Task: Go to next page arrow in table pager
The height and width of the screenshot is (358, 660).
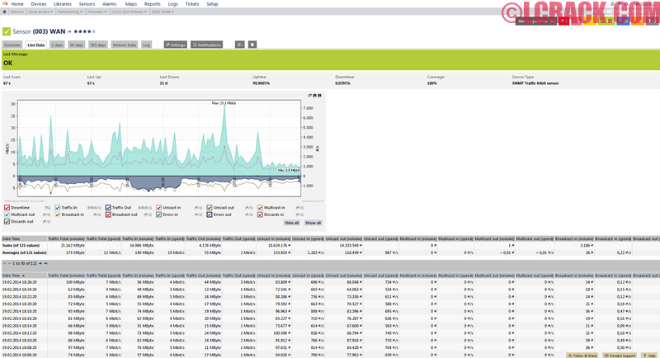Action: click(40, 263)
